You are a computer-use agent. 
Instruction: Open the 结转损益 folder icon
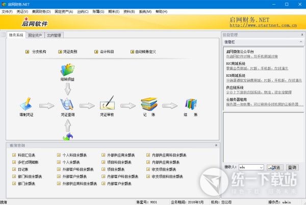67,70
